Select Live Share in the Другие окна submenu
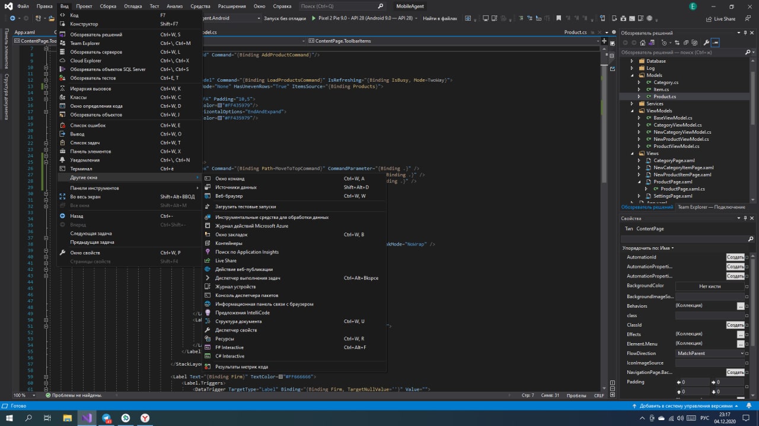 pyautogui.click(x=294, y=260)
